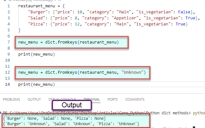
Task: Click the purple Output annotation label
Action: [72, 105]
